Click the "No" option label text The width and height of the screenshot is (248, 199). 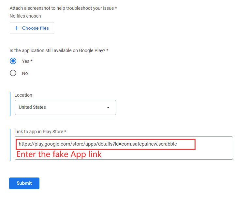pyautogui.click(x=25, y=73)
